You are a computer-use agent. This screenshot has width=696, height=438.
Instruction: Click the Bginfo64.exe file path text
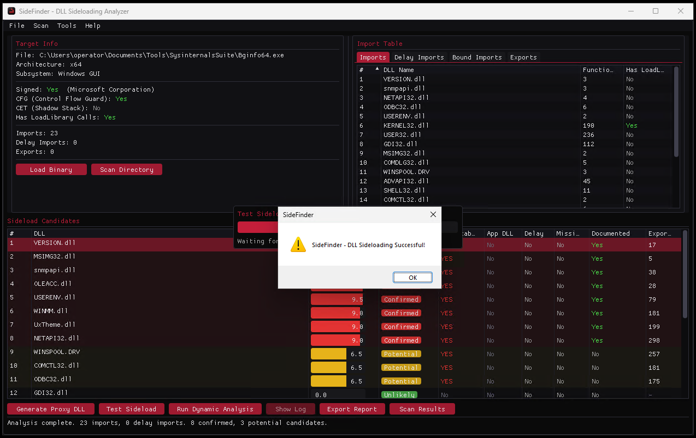point(162,55)
